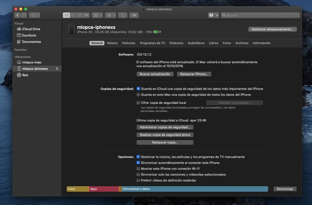The width and height of the screenshot is (312, 205).
Task: Switch to the Música tab
Action: (x=112, y=43)
